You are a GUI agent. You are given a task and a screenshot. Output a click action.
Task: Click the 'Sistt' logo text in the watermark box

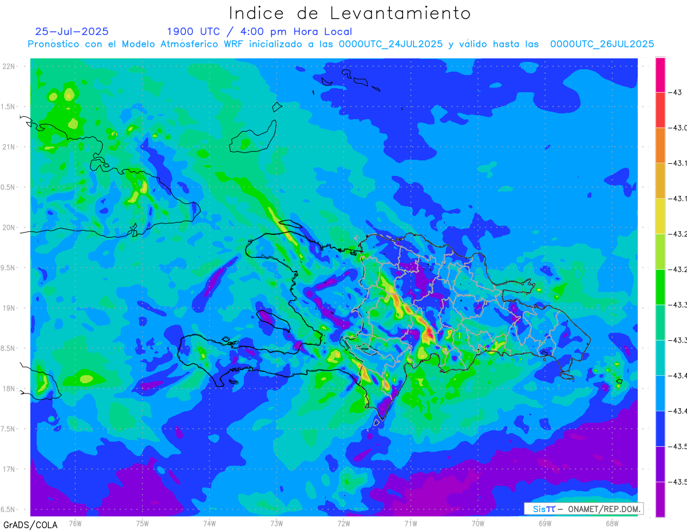point(543,509)
